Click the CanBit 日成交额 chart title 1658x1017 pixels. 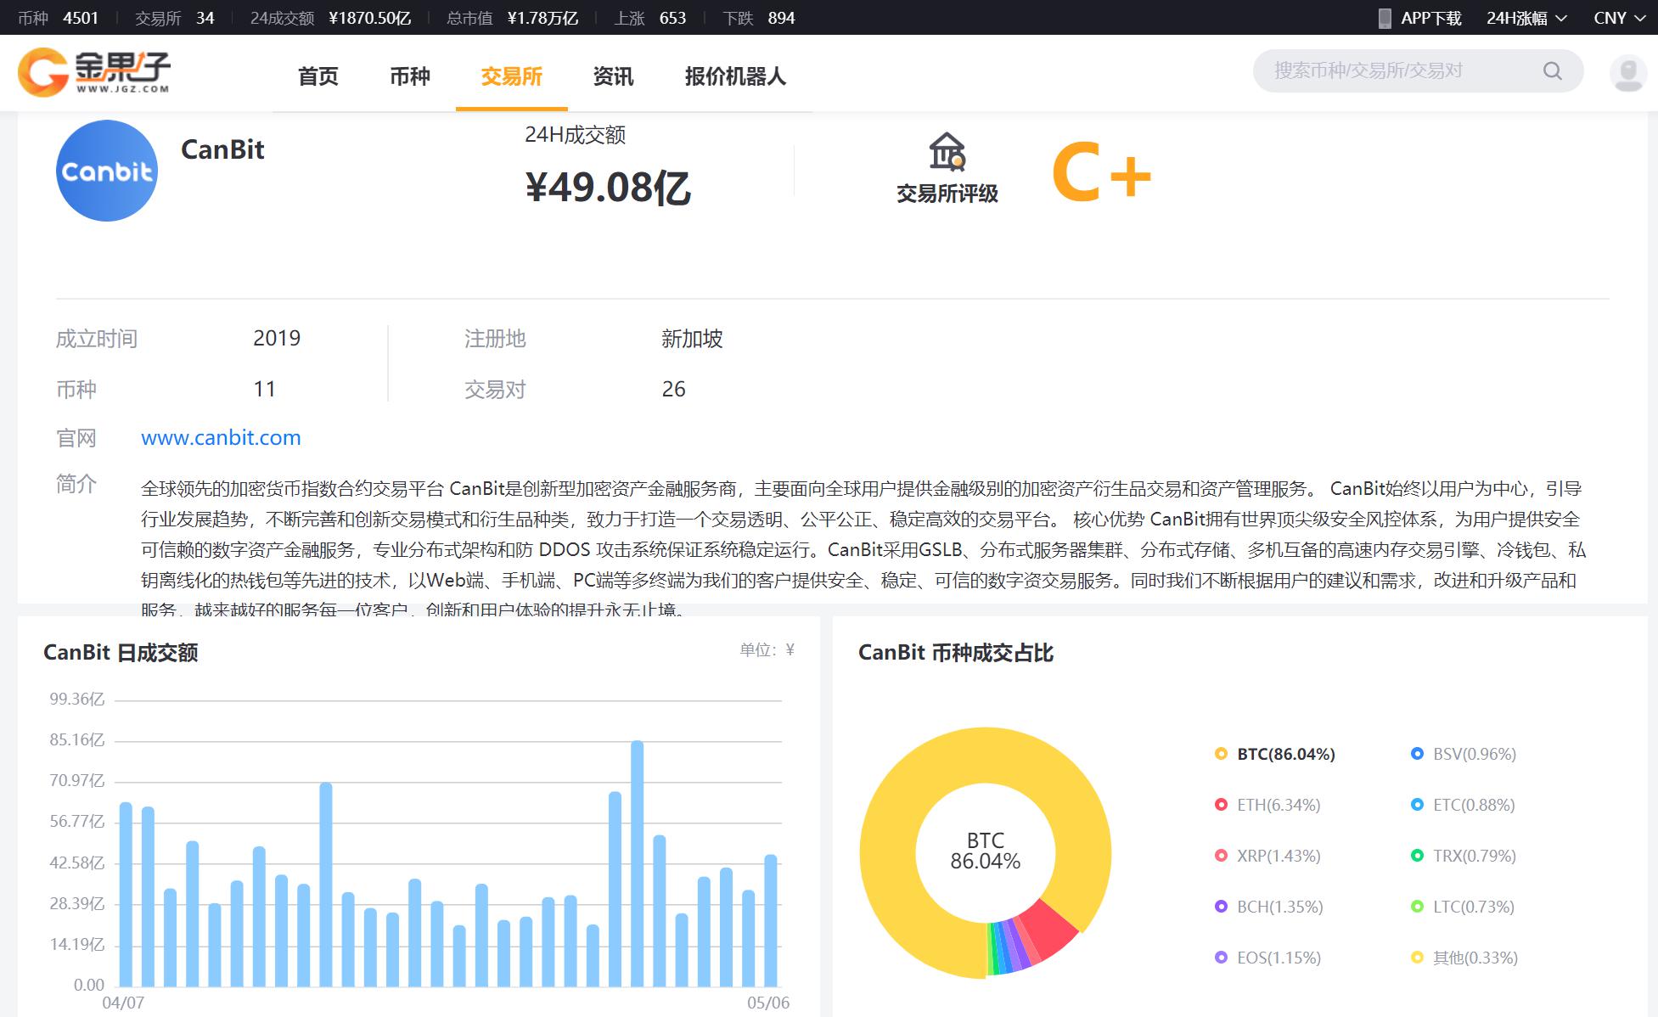pos(121,652)
